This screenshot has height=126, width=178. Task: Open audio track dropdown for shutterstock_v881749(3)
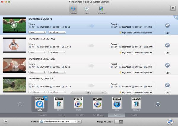(x=37, y=72)
